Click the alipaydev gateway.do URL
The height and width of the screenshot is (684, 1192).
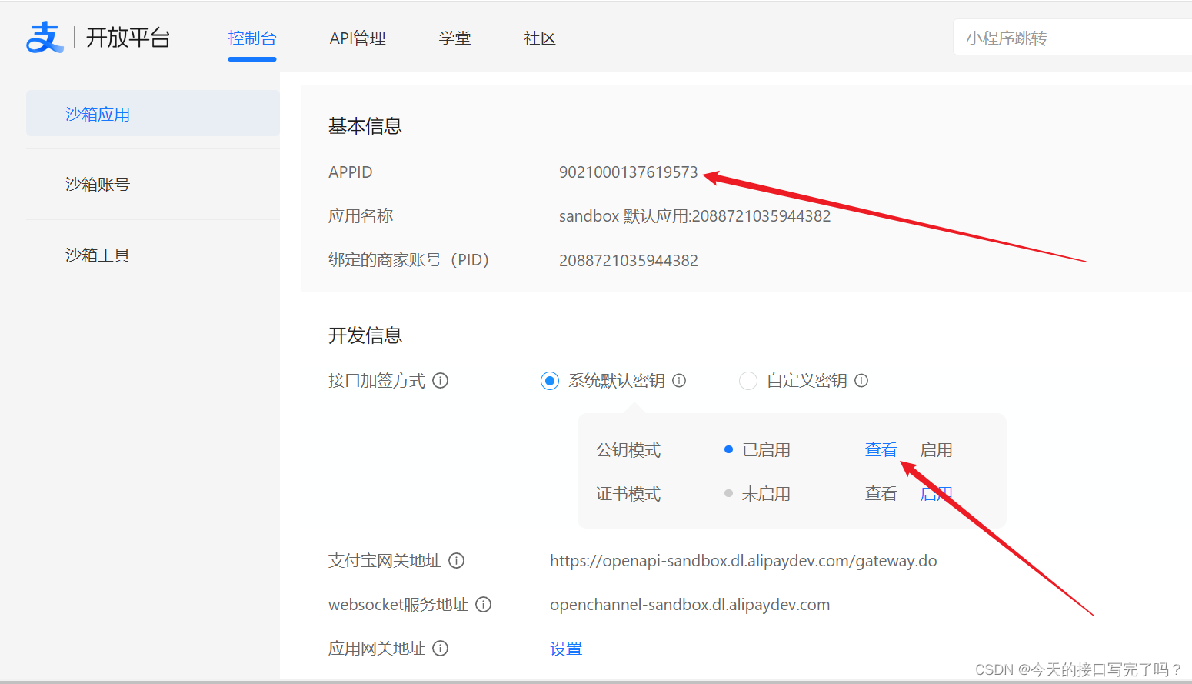click(744, 560)
